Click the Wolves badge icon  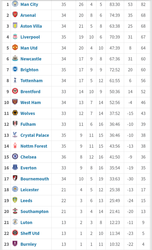15,113
